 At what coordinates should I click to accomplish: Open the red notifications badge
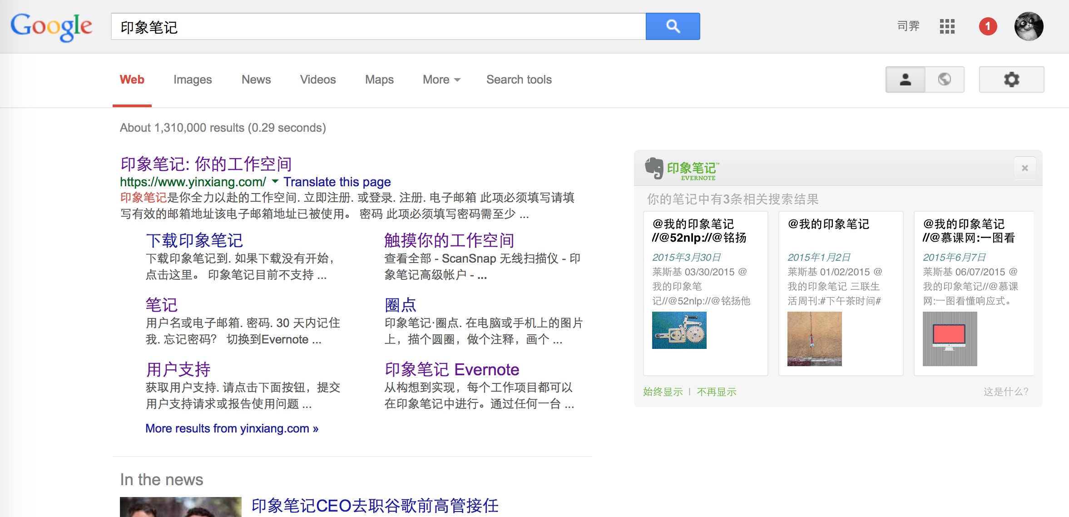point(988,26)
